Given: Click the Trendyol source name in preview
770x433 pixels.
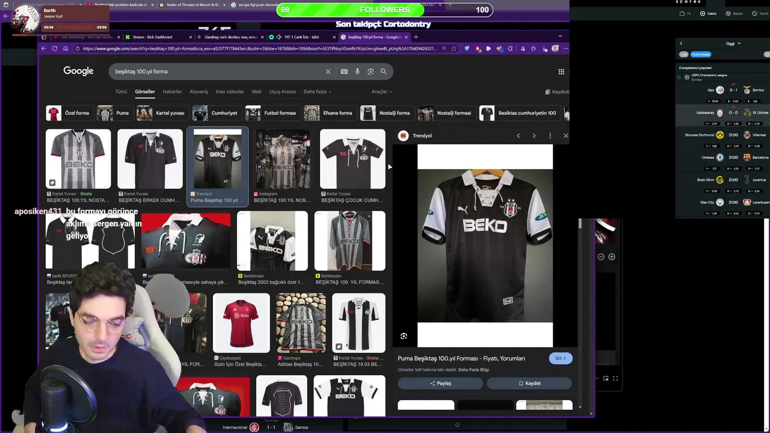Looking at the screenshot, I should [422, 136].
